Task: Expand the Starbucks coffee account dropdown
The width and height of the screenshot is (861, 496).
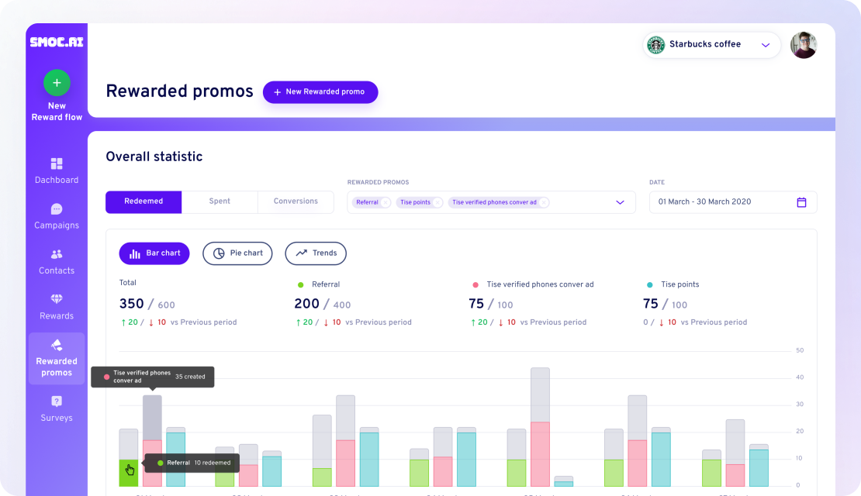Action: click(x=766, y=45)
